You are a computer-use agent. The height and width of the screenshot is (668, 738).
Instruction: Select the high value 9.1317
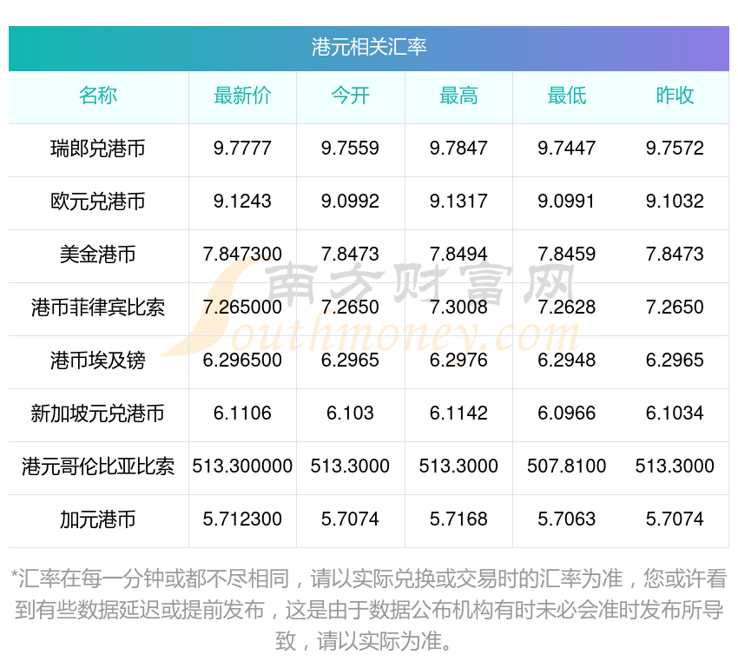[x=458, y=202]
